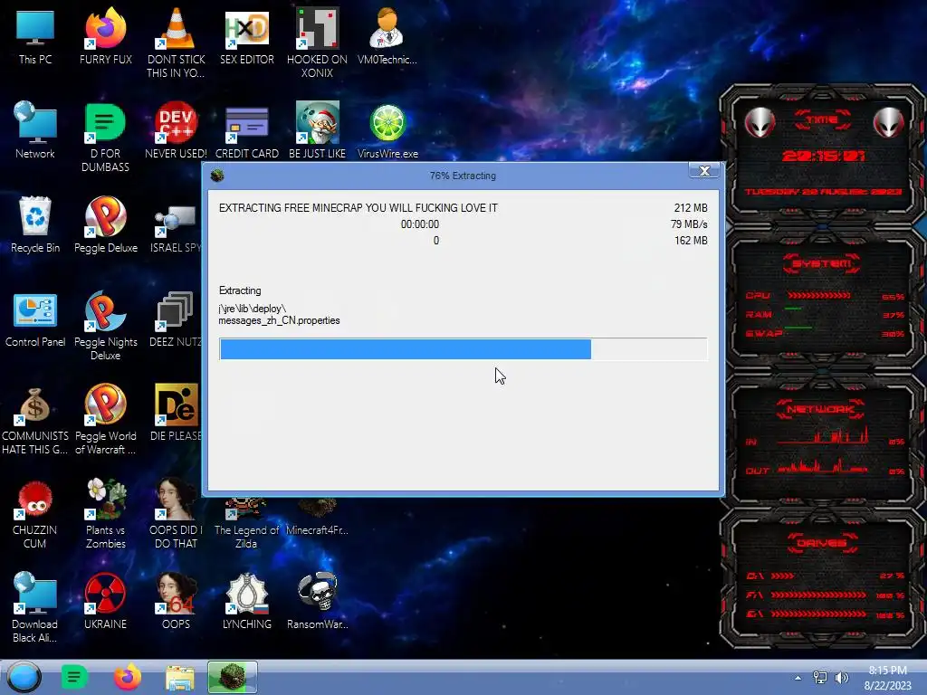Open the network tray icon
Image resolution: width=927 pixels, height=695 pixels.
(x=820, y=677)
